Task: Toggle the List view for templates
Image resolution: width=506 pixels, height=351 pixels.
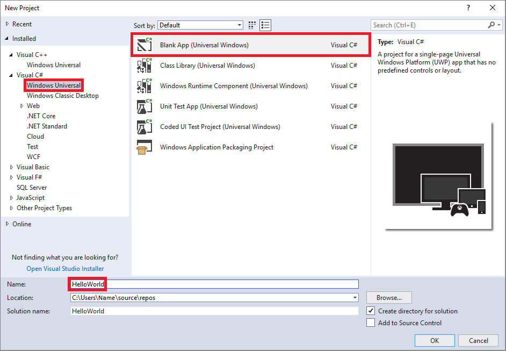Action: click(265, 25)
